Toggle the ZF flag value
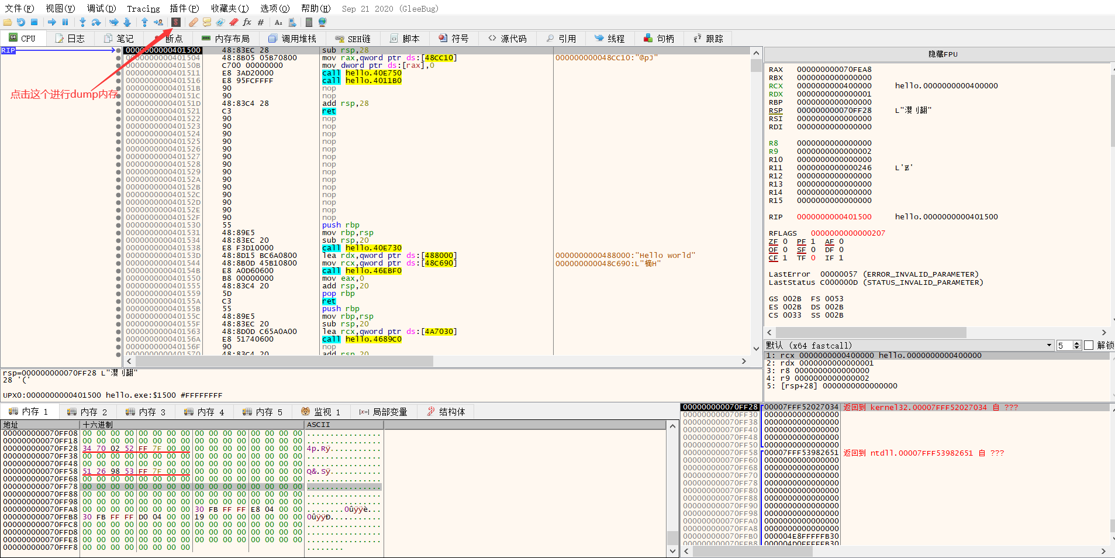 [x=785, y=242]
